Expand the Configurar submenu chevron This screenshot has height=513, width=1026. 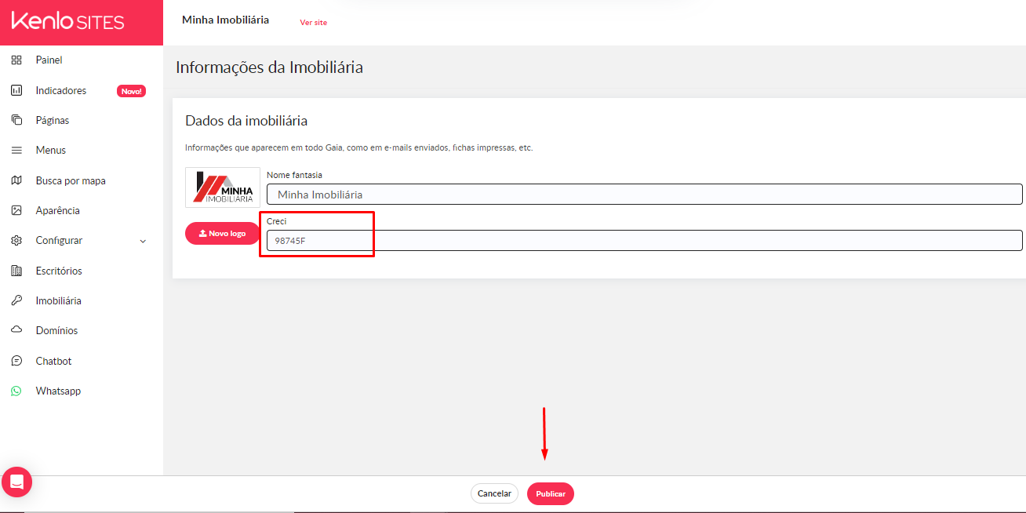pyautogui.click(x=143, y=241)
